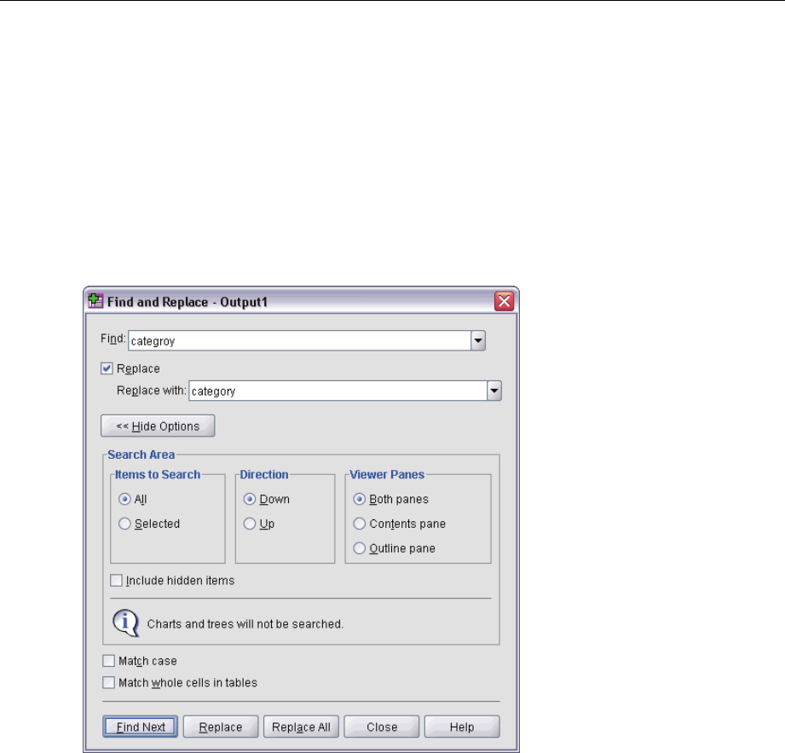Click the 'Search Area' group label
785x753 pixels.
coord(141,455)
